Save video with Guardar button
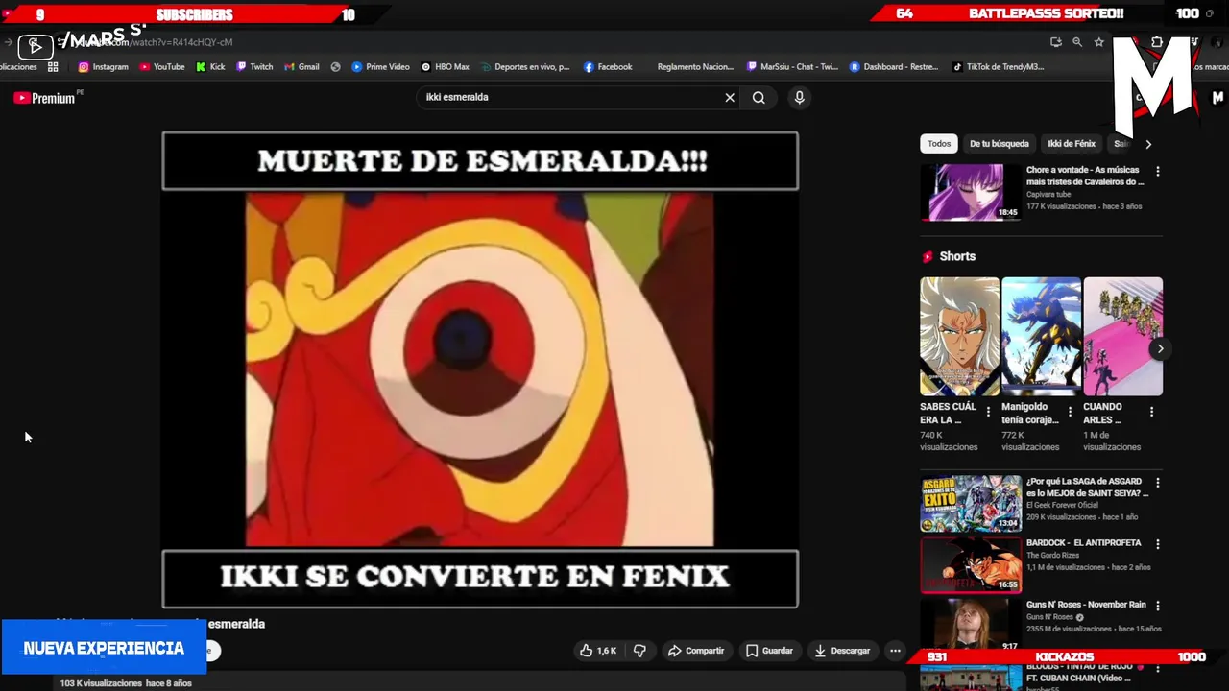Screen dimensions: 1229x691 point(769,651)
